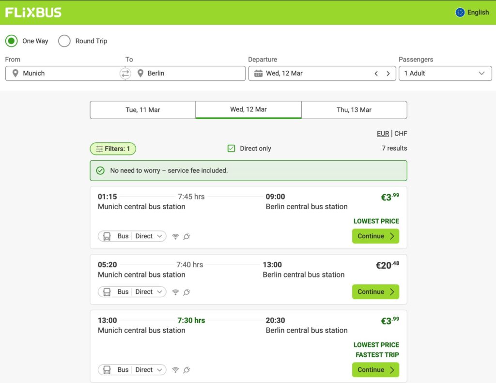Continue with the 01:15 departure

pos(375,236)
